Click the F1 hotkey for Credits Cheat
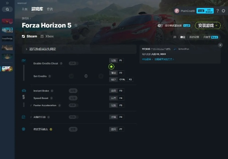This screenshot has width=228, height=159. tap(121, 60)
